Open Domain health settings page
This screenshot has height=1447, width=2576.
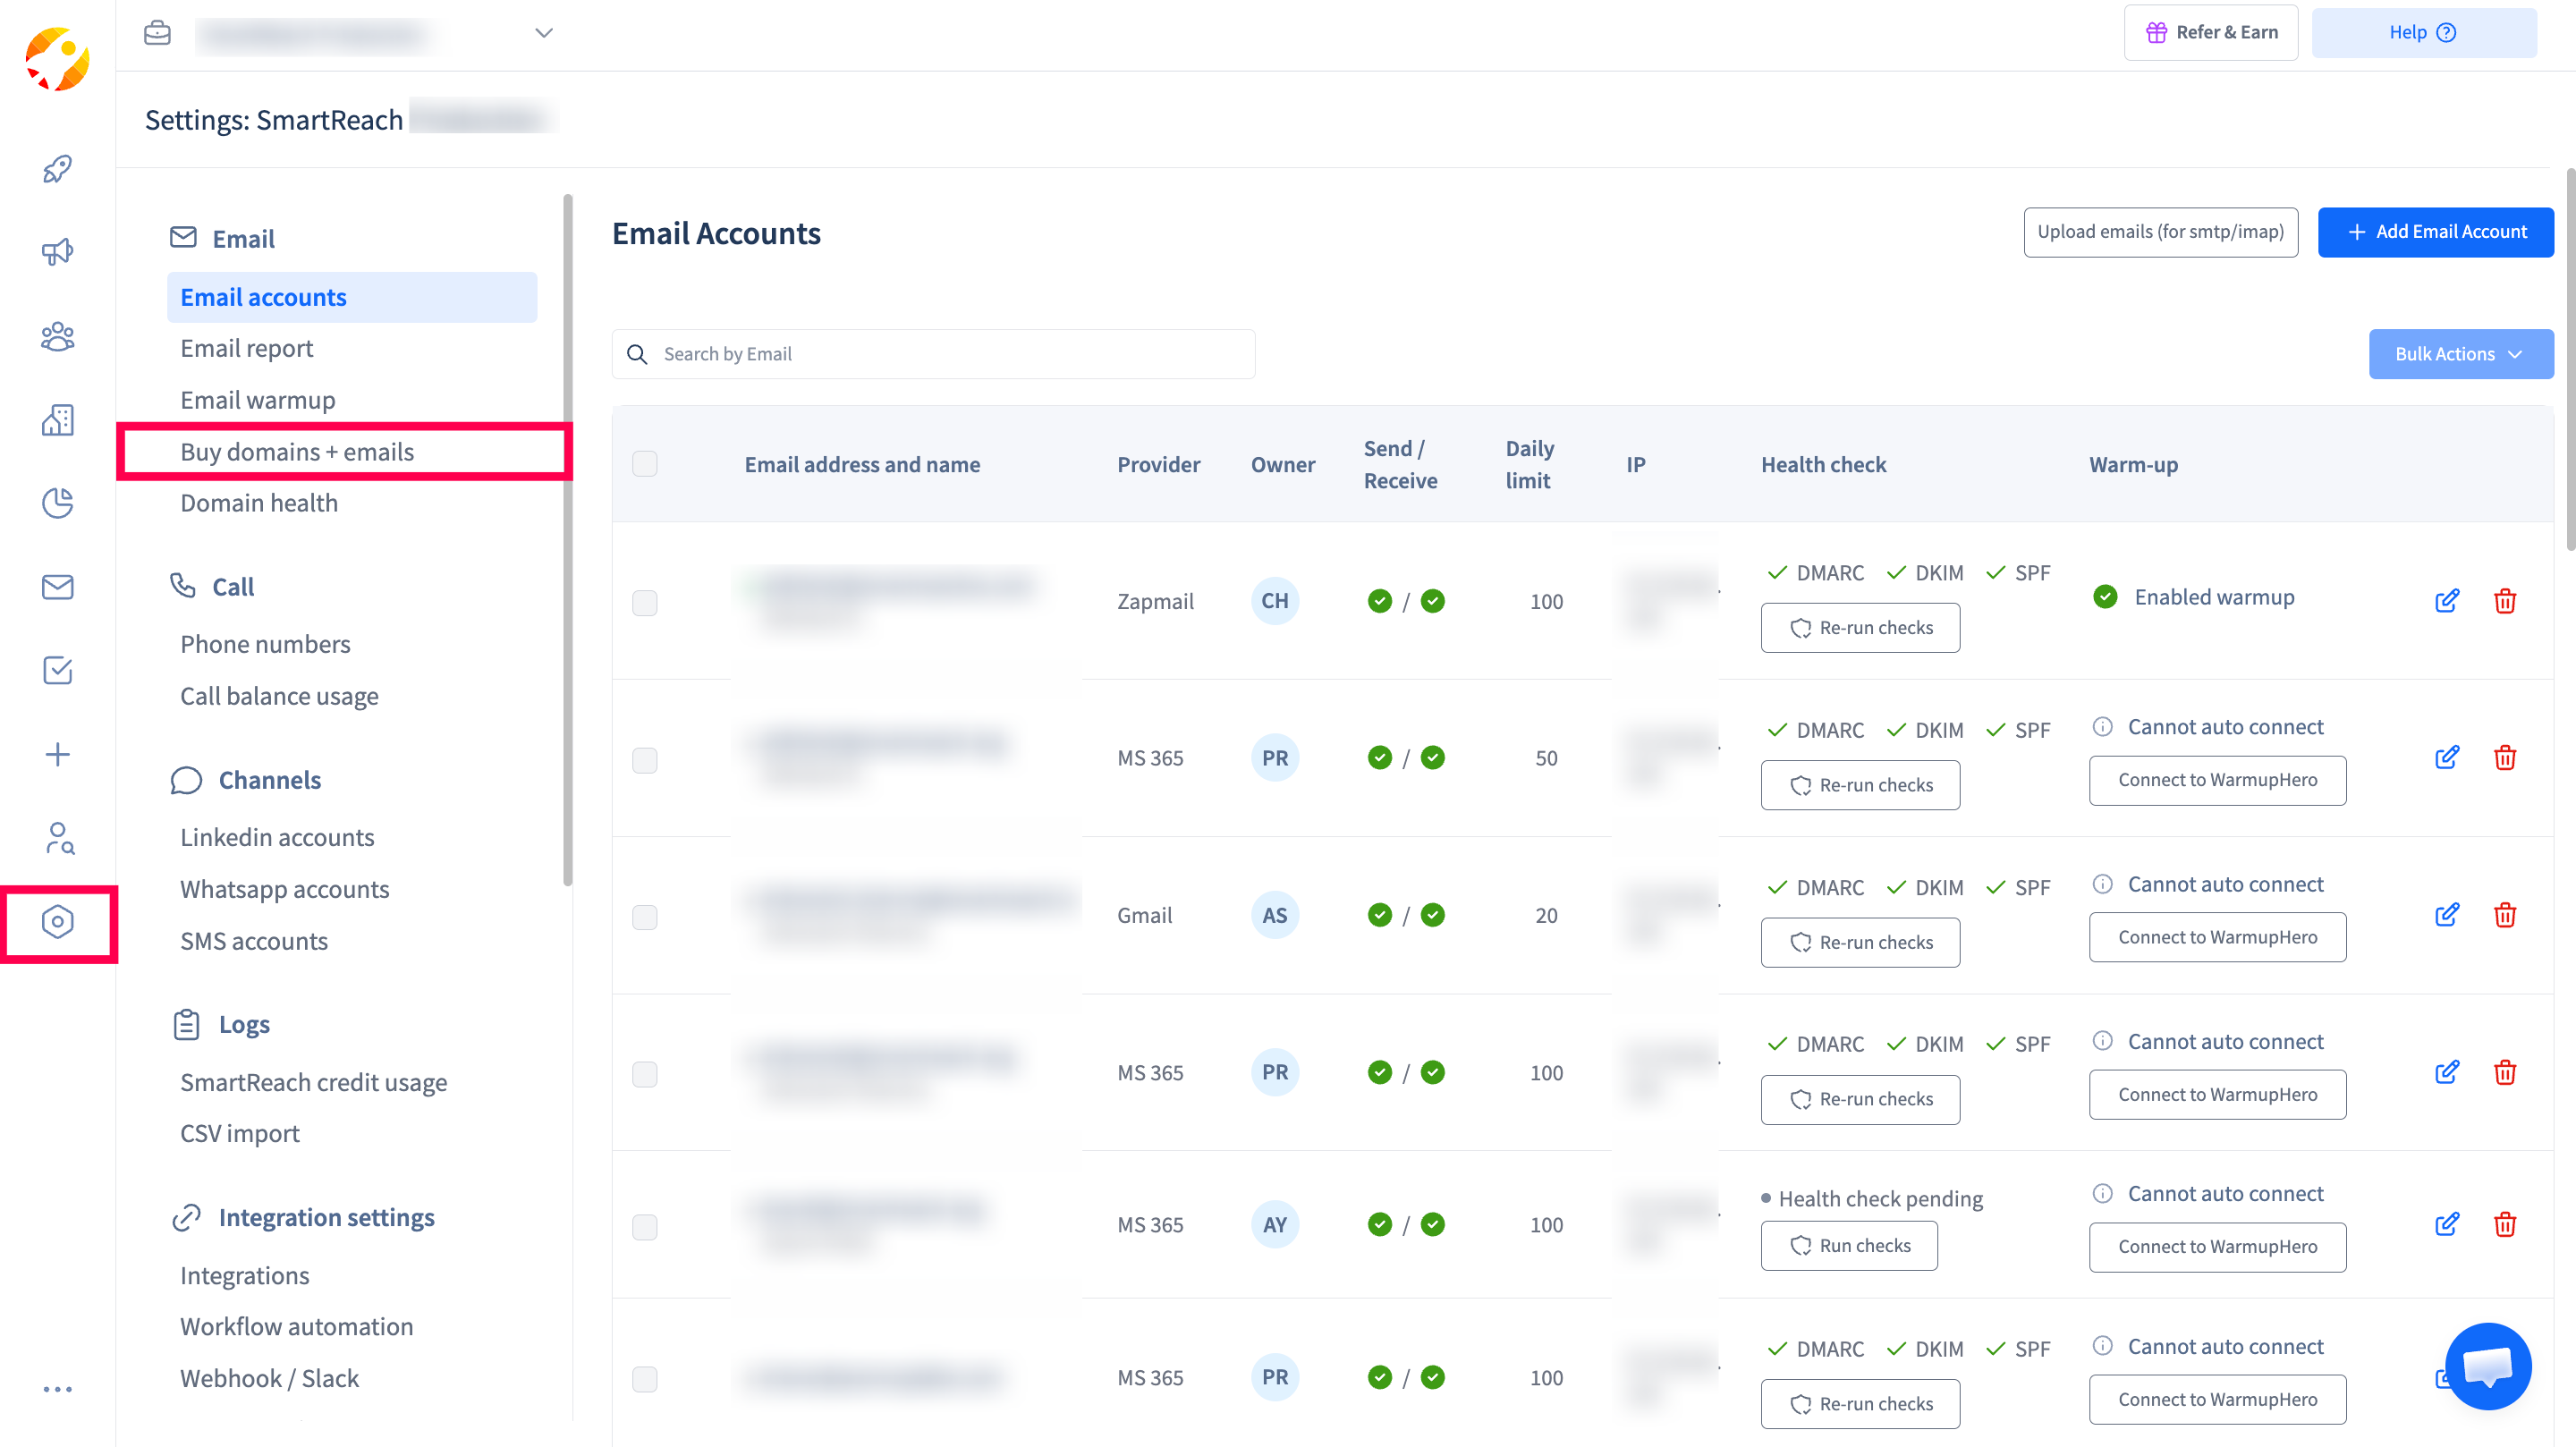click(259, 503)
